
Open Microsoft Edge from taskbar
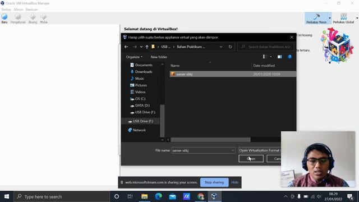pos(158,196)
